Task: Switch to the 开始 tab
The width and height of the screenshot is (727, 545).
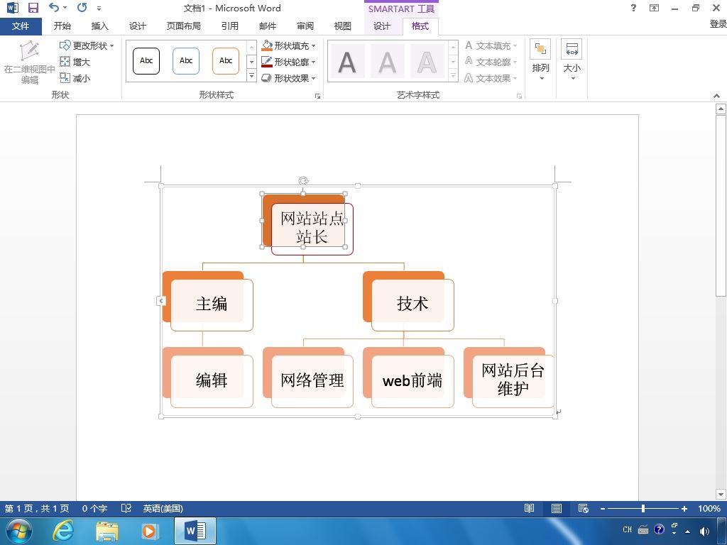Action: click(x=62, y=26)
